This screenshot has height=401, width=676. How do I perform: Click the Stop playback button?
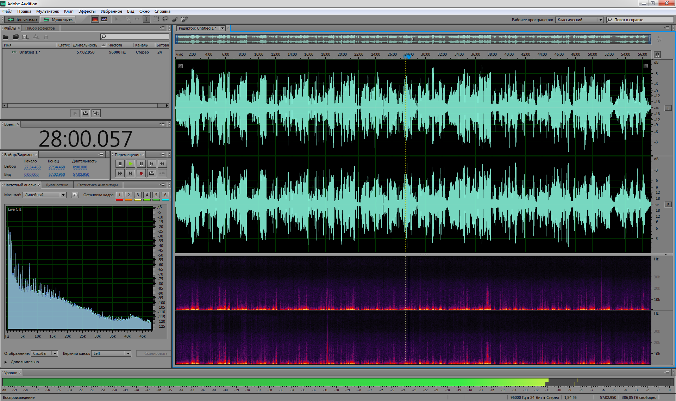[120, 164]
